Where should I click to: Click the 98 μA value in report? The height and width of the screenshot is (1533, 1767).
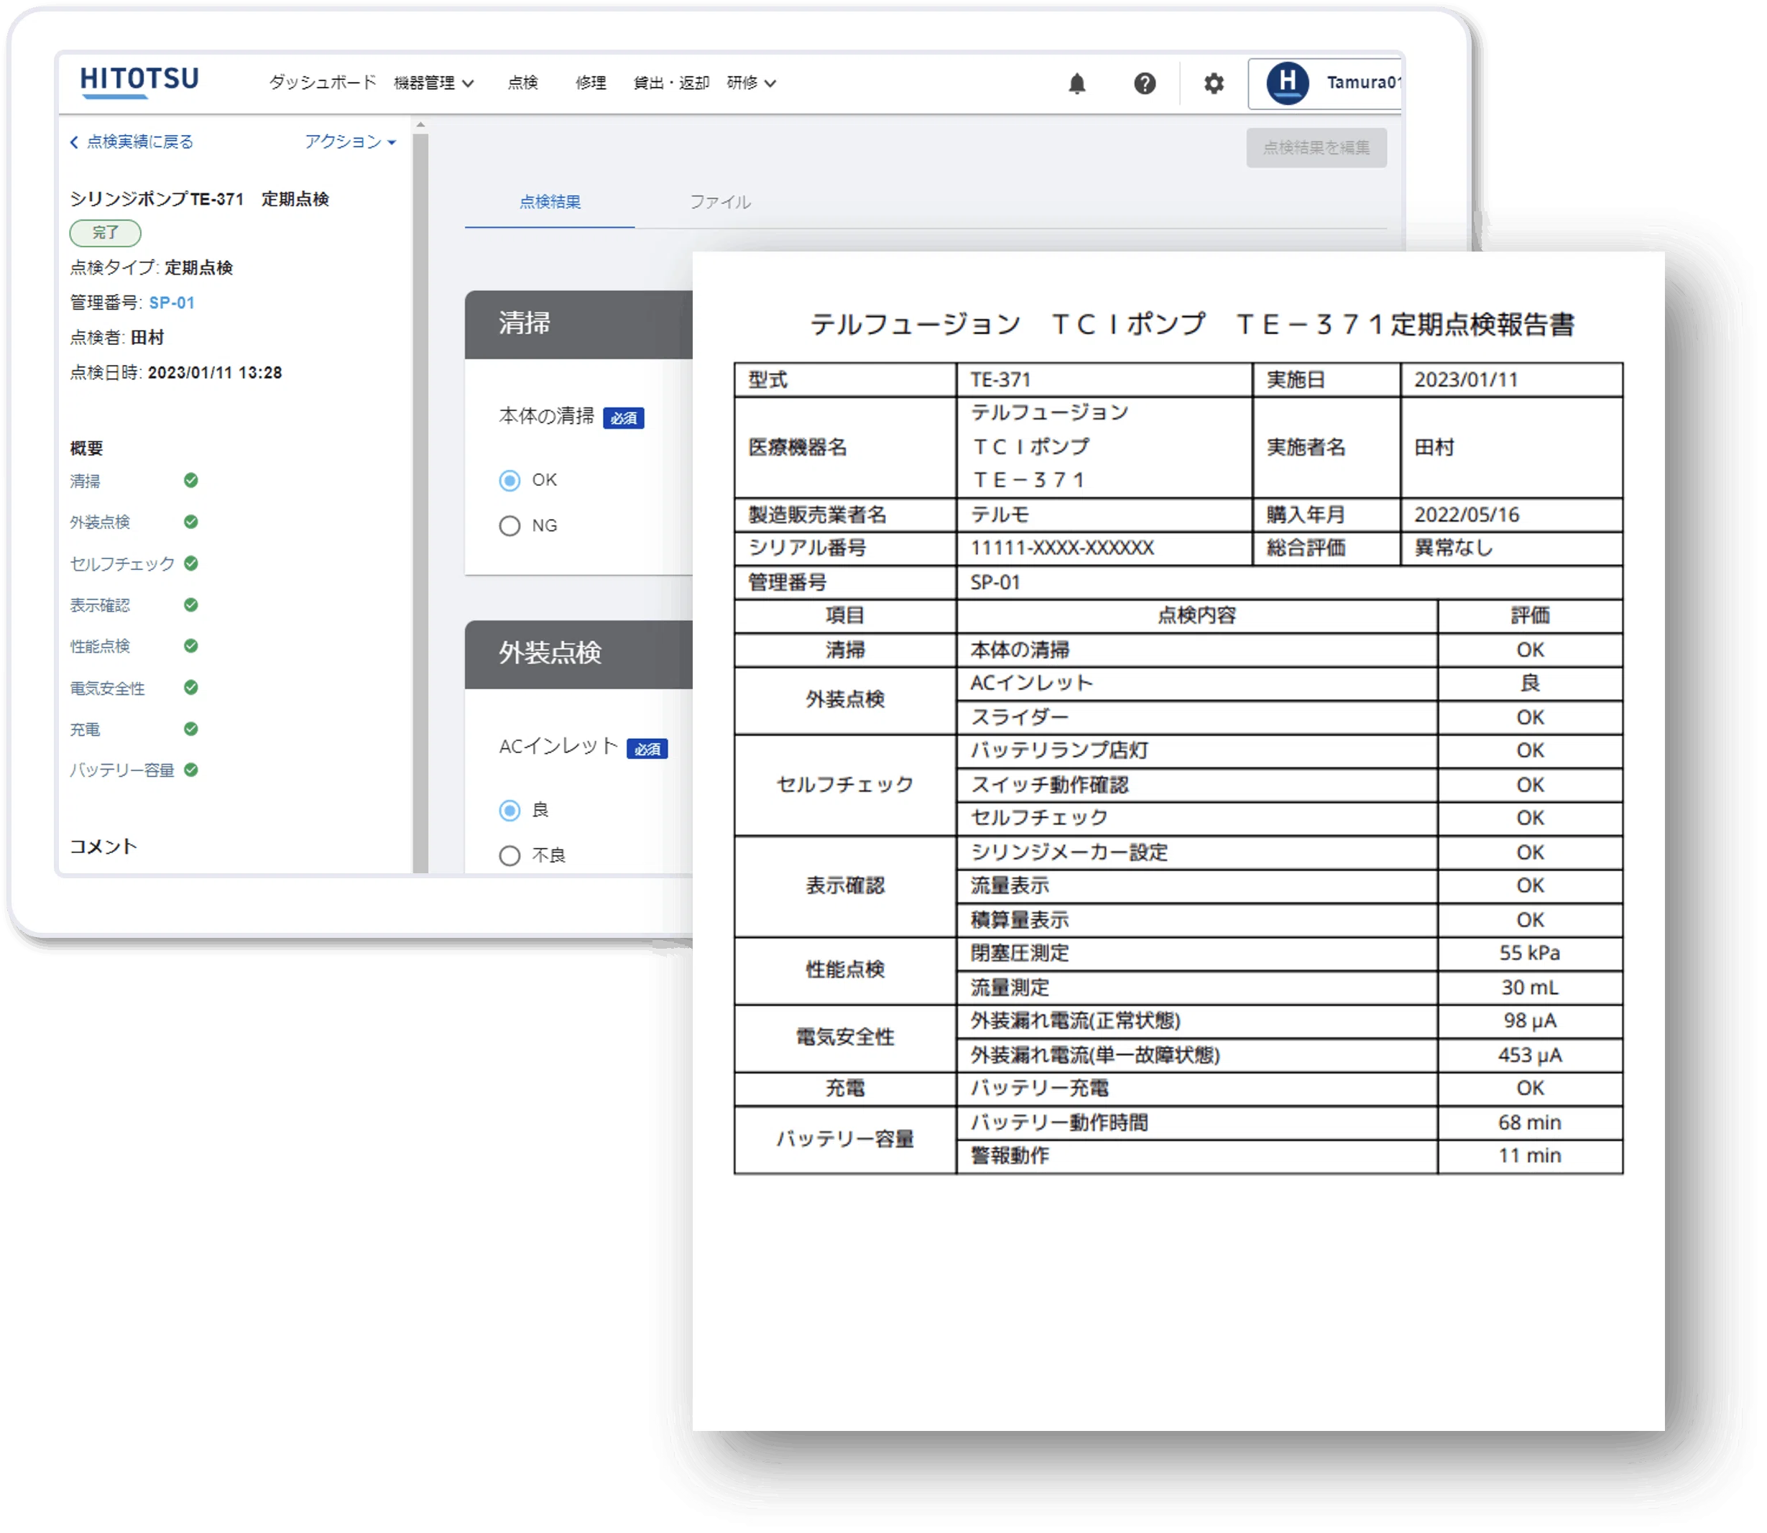pos(1529,1021)
